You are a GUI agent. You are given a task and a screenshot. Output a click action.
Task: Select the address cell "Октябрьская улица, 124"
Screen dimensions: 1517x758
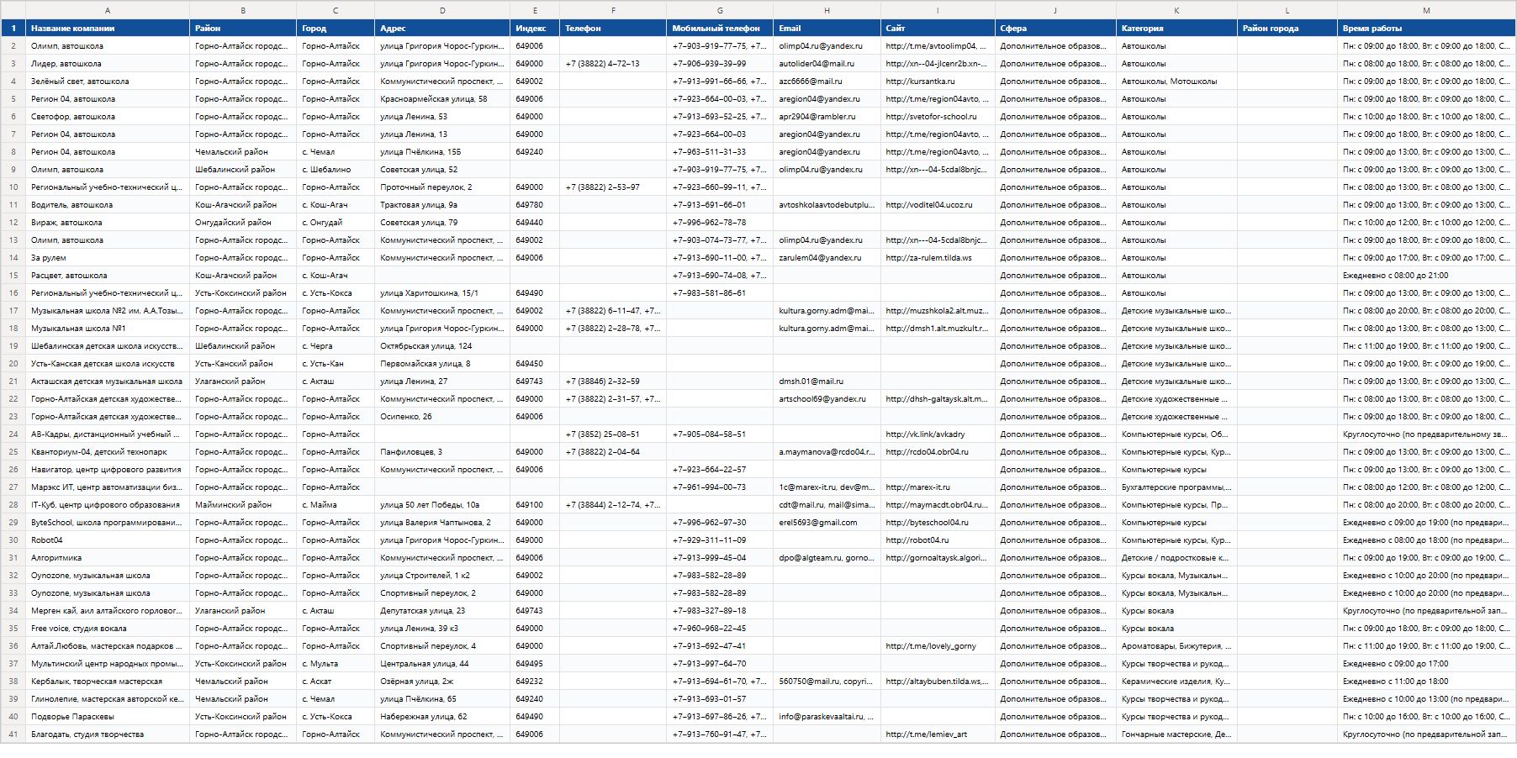coord(442,346)
